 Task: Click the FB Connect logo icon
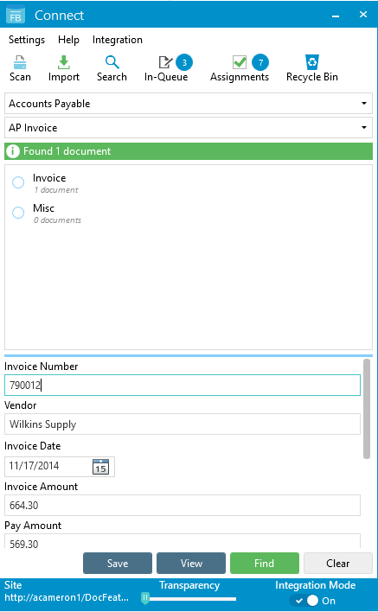(16, 16)
